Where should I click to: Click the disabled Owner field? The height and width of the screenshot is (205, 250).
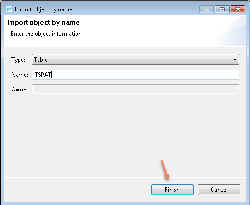tap(135, 89)
